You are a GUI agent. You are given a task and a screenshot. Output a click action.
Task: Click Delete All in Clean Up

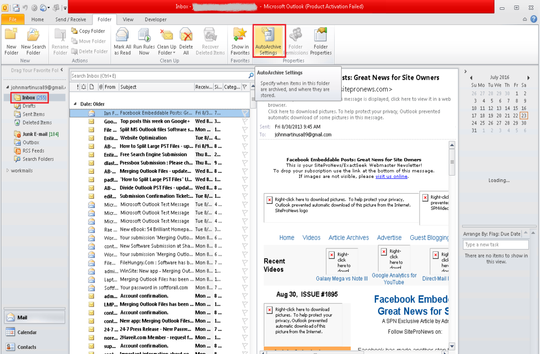(x=186, y=41)
